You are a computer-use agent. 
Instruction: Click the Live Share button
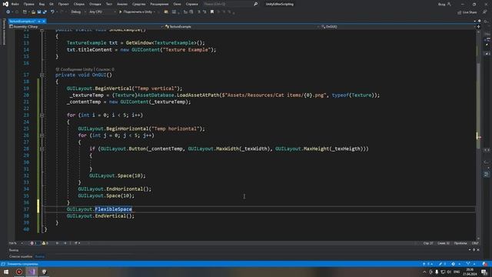[467, 12]
